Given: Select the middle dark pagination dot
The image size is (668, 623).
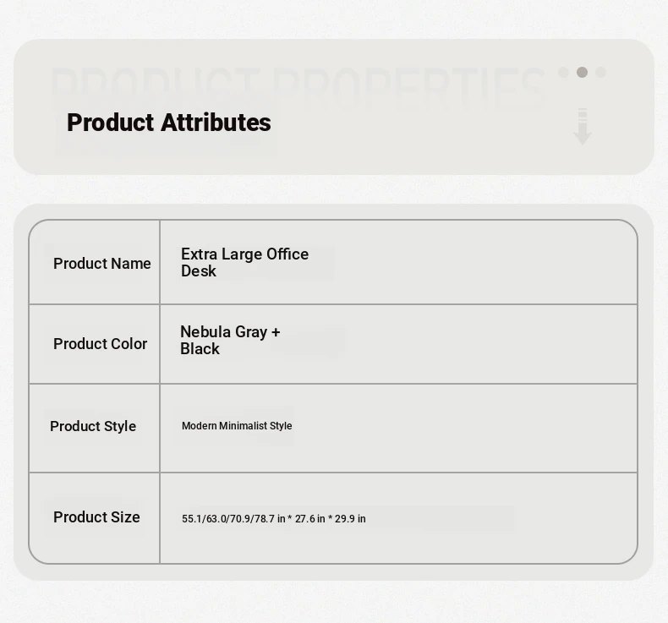Looking at the screenshot, I should pyautogui.click(x=582, y=73).
